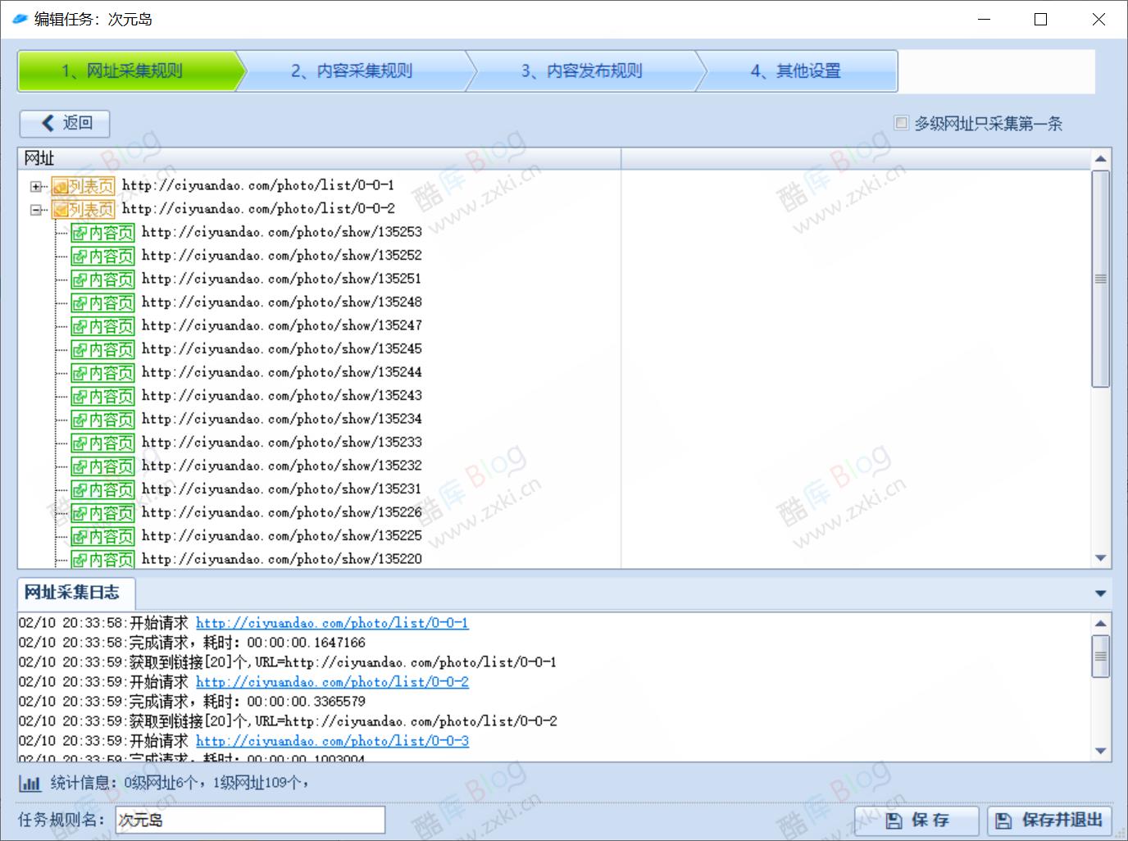Collapse the tree node for list/0-0-2

[x=35, y=209]
